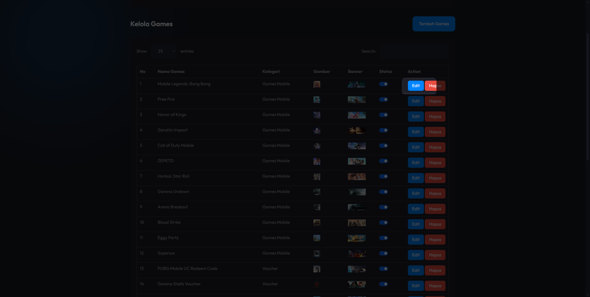Sort table by Banner column header
This screenshot has width=590, height=297.
[355, 71]
